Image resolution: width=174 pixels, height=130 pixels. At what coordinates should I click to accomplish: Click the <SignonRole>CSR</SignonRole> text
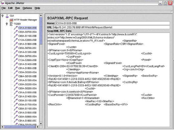coord(123,44)
